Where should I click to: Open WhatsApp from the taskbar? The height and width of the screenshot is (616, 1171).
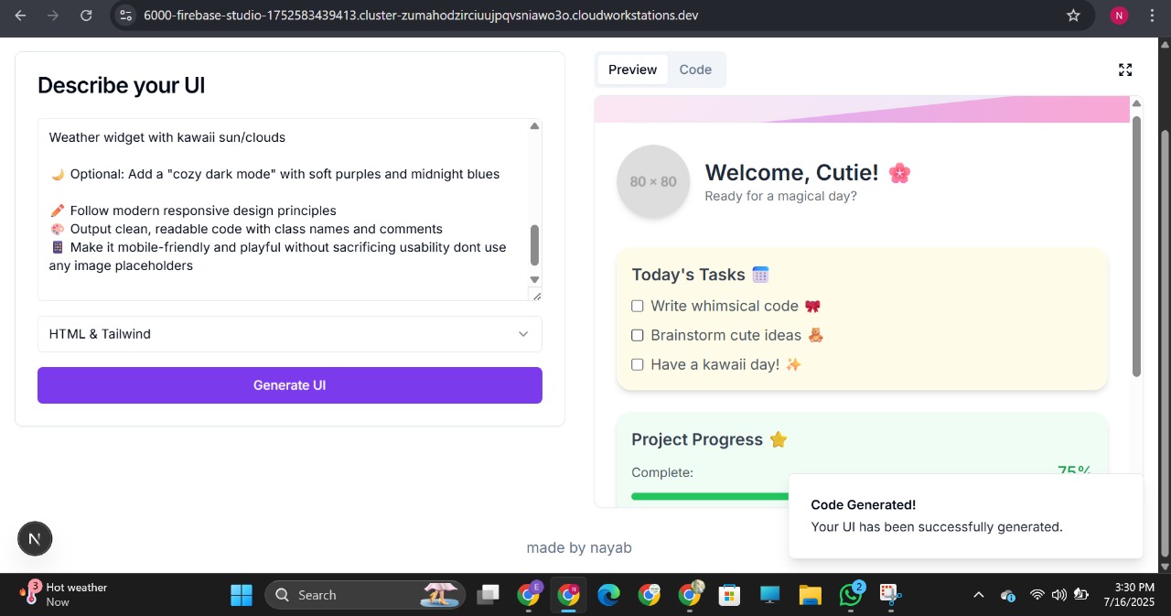852,595
